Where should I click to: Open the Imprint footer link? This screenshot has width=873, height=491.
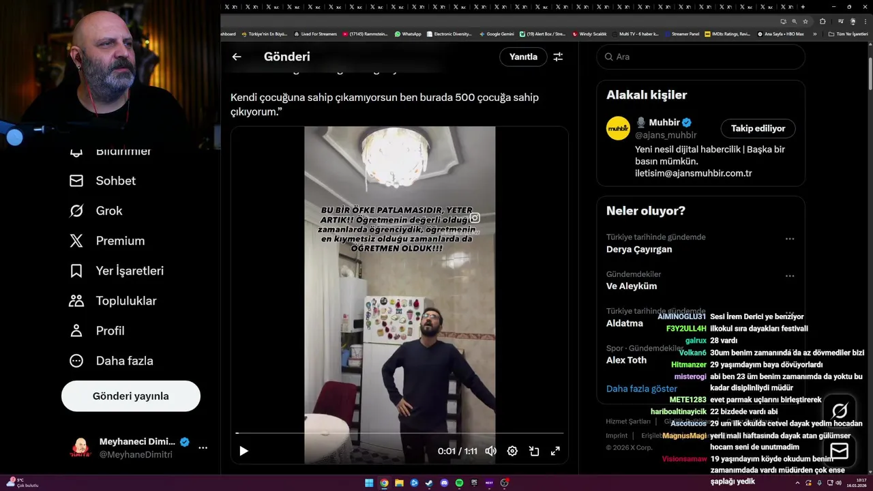click(617, 436)
